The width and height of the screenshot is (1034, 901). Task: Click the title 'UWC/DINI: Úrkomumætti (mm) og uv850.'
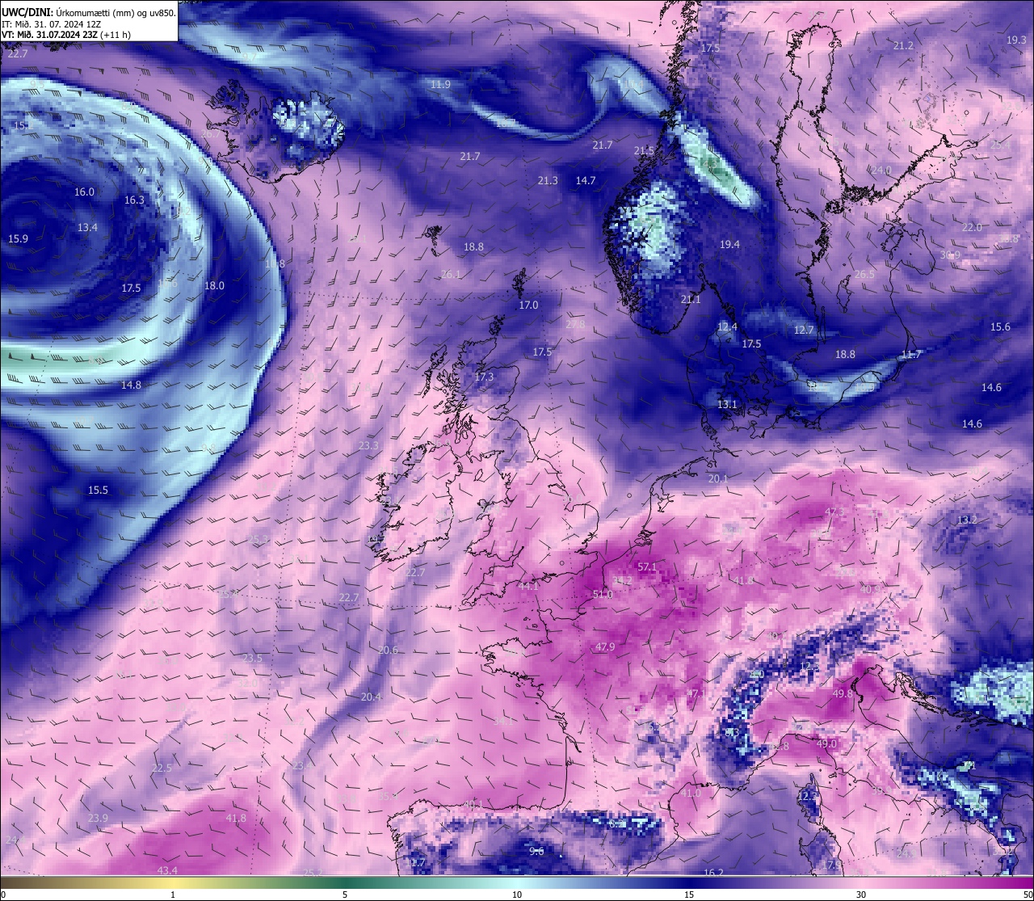(89, 12)
